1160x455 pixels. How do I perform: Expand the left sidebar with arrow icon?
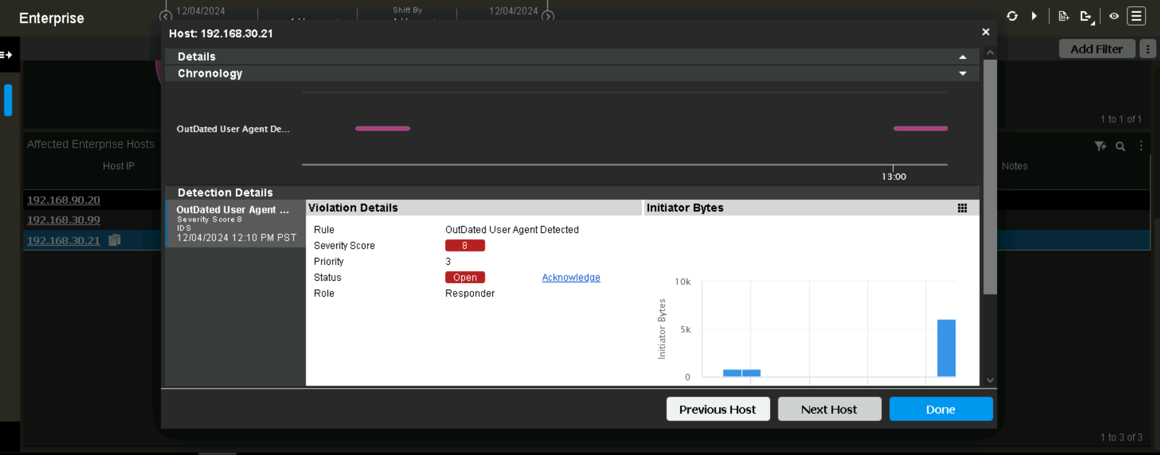click(7, 55)
